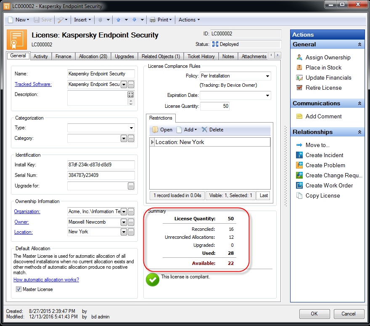Click the Copy License icon

[x=299, y=195]
